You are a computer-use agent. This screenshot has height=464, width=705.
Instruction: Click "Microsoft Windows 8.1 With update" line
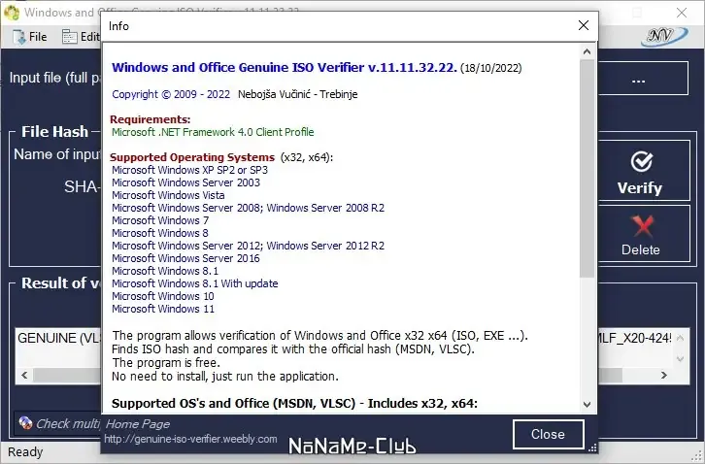[194, 283]
